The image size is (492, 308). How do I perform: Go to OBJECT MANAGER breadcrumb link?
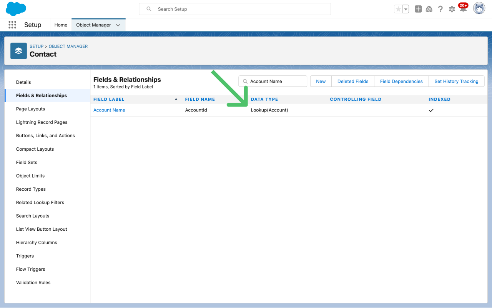click(68, 46)
